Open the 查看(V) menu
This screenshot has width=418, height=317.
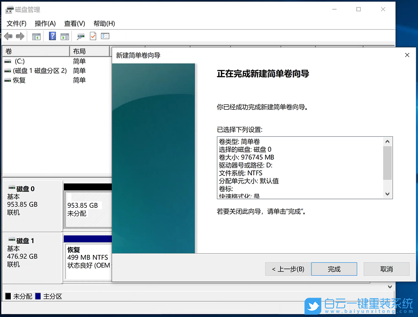74,23
